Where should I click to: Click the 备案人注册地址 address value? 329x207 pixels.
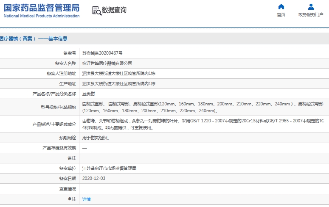tap(119, 74)
